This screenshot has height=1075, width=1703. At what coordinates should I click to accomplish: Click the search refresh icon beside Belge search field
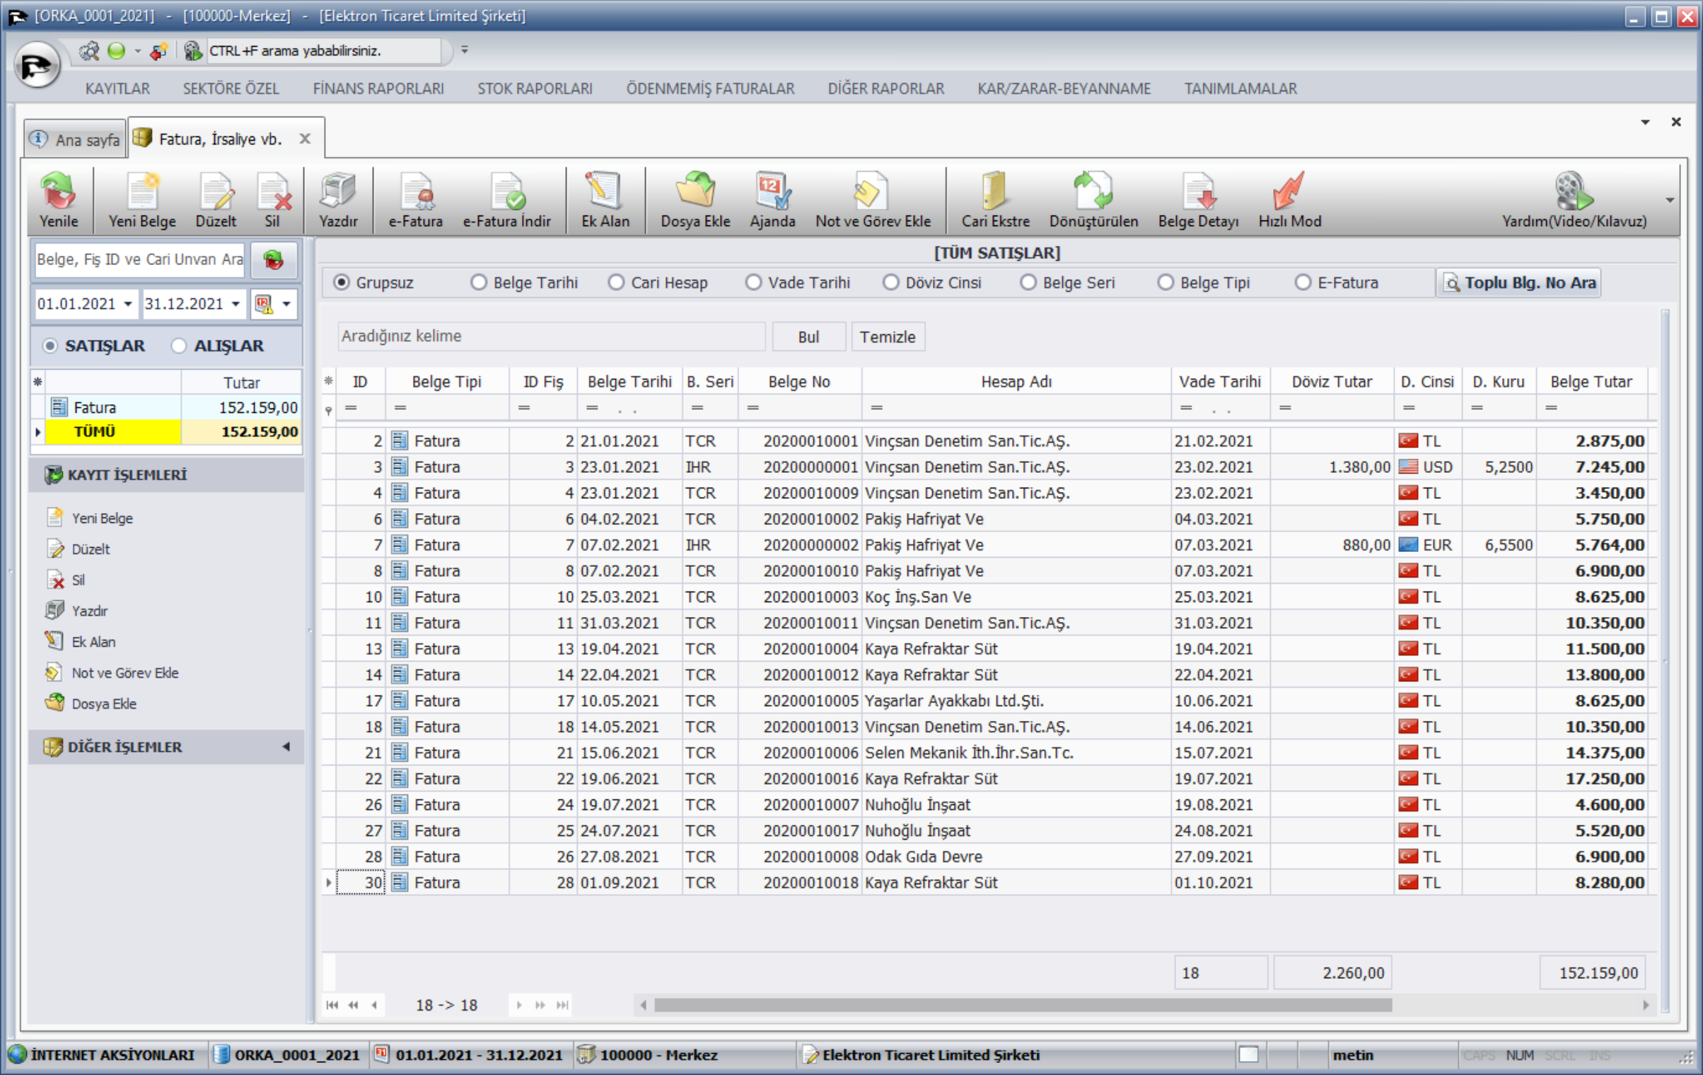pyautogui.click(x=273, y=259)
